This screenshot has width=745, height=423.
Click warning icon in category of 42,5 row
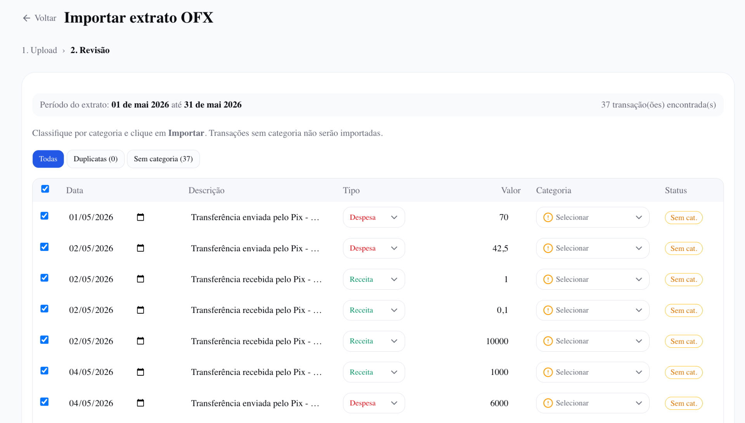(x=548, y=248)
